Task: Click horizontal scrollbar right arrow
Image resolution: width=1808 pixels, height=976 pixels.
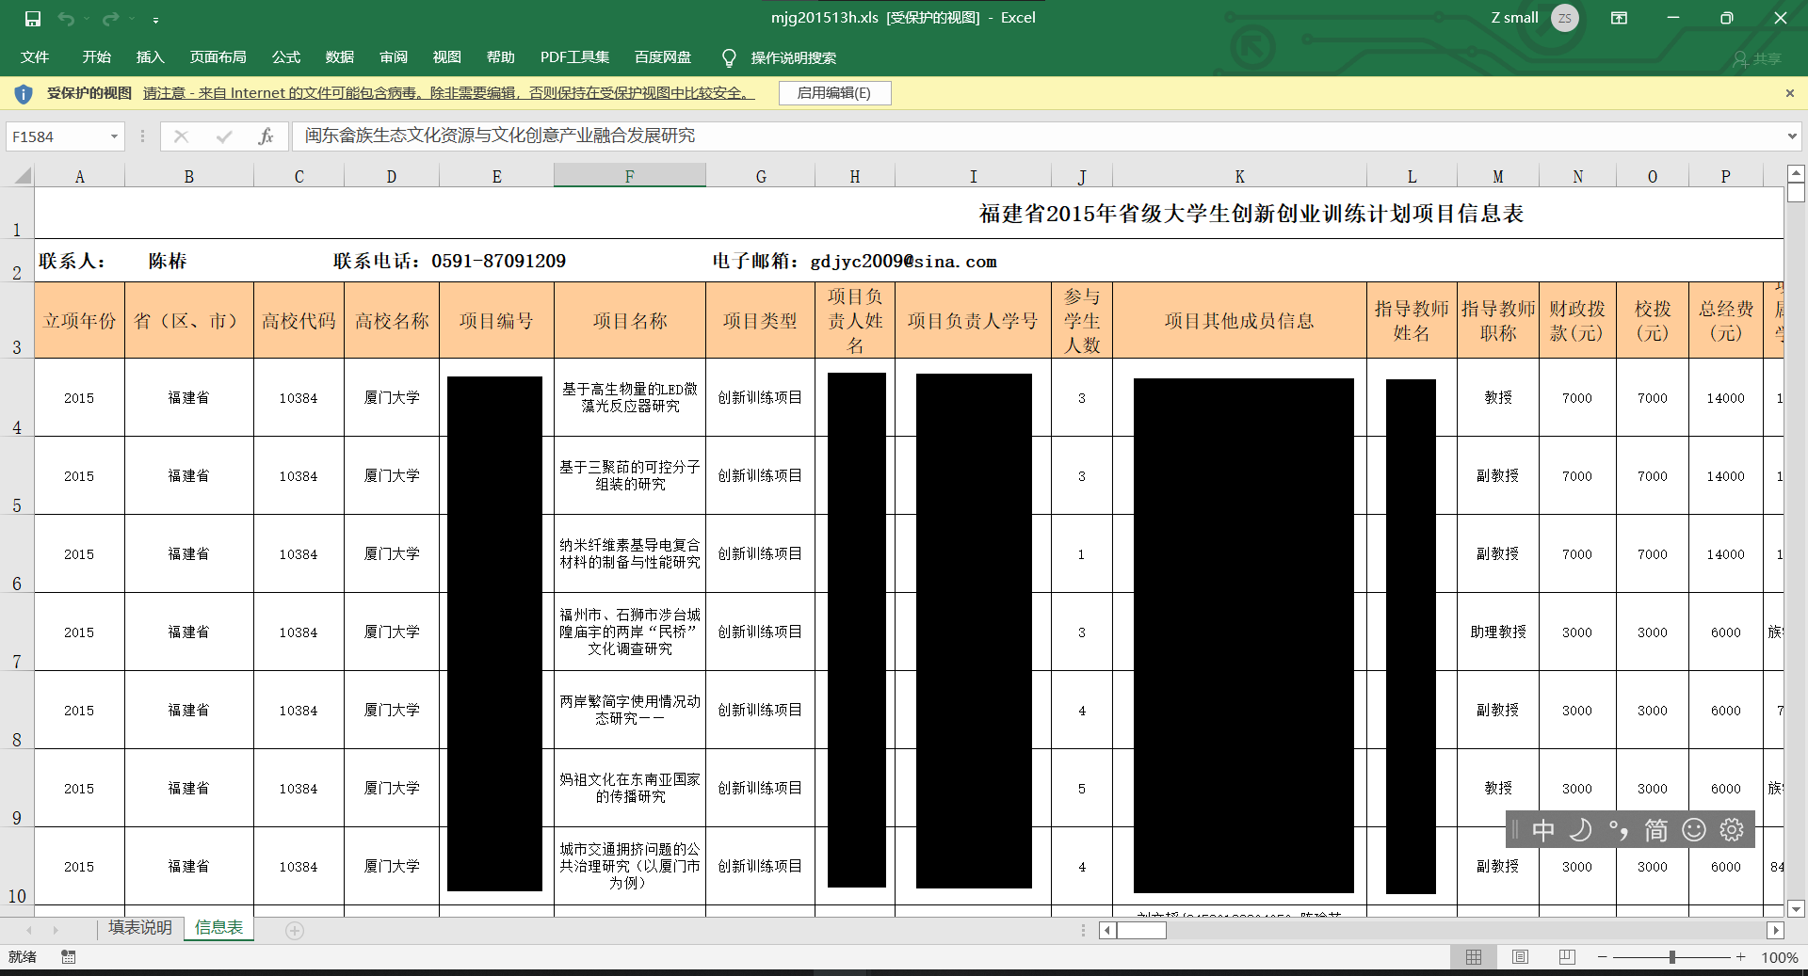Action: 1775,930
